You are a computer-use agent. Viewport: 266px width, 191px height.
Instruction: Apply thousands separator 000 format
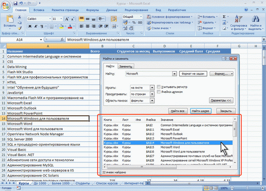[140, 23]
